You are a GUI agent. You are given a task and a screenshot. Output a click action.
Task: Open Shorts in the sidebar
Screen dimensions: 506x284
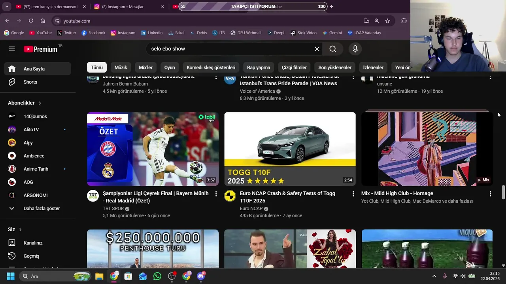tap(38, 82)
